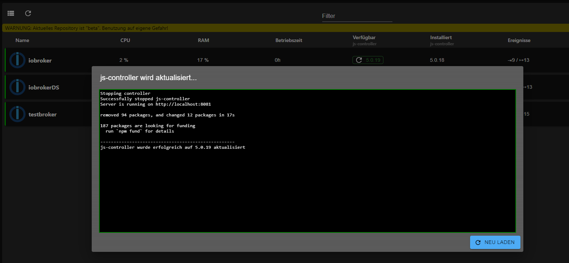The width and height of the screenshot is (569, 263).
Task: Click the CPU column header
Action: [125, 40]
